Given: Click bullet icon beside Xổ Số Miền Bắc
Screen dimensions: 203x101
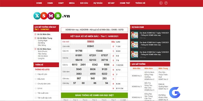Looking at the screenshot, I should (x=35, y=34).
